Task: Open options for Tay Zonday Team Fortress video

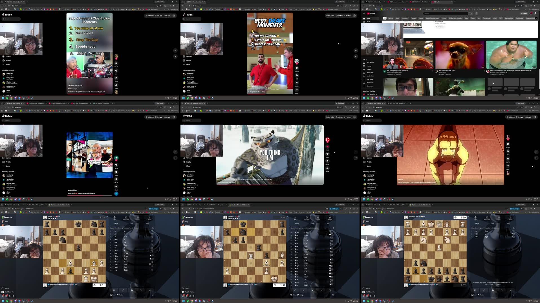Action: 433,71
